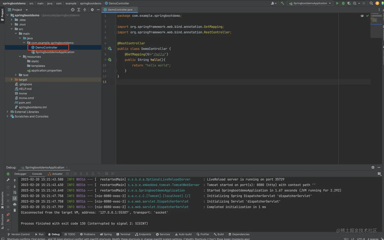Open SpringbootdemoApplication run configuration dropdown

point(310,3)
